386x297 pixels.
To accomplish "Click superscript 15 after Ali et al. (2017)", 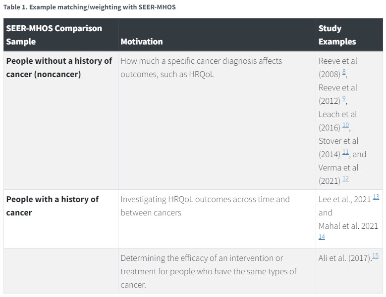I will [x=375, y=255].
